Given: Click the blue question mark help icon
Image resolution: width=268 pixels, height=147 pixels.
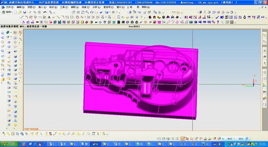Looking at the screenshot, I should pyautogui.click(x=218, y=22).
